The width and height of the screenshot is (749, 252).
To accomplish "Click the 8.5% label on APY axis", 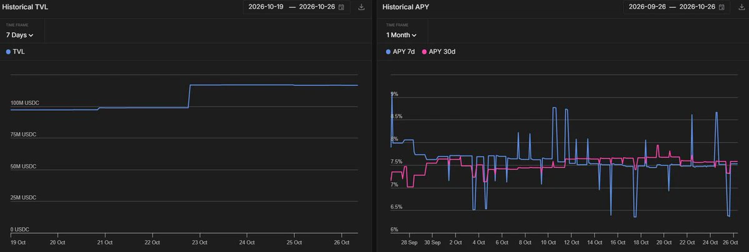I will (396, 117).
